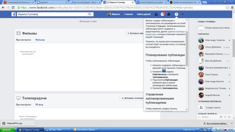This screenshot has width=235, height=132.
Task: Expand Рабочий стол toolbar chevron on taskbar
Action: [x=197, y=129]
